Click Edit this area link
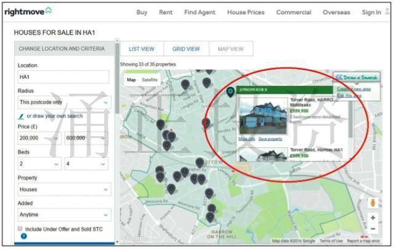The height and width of the screenshot is (249, 394). point(349,96)
